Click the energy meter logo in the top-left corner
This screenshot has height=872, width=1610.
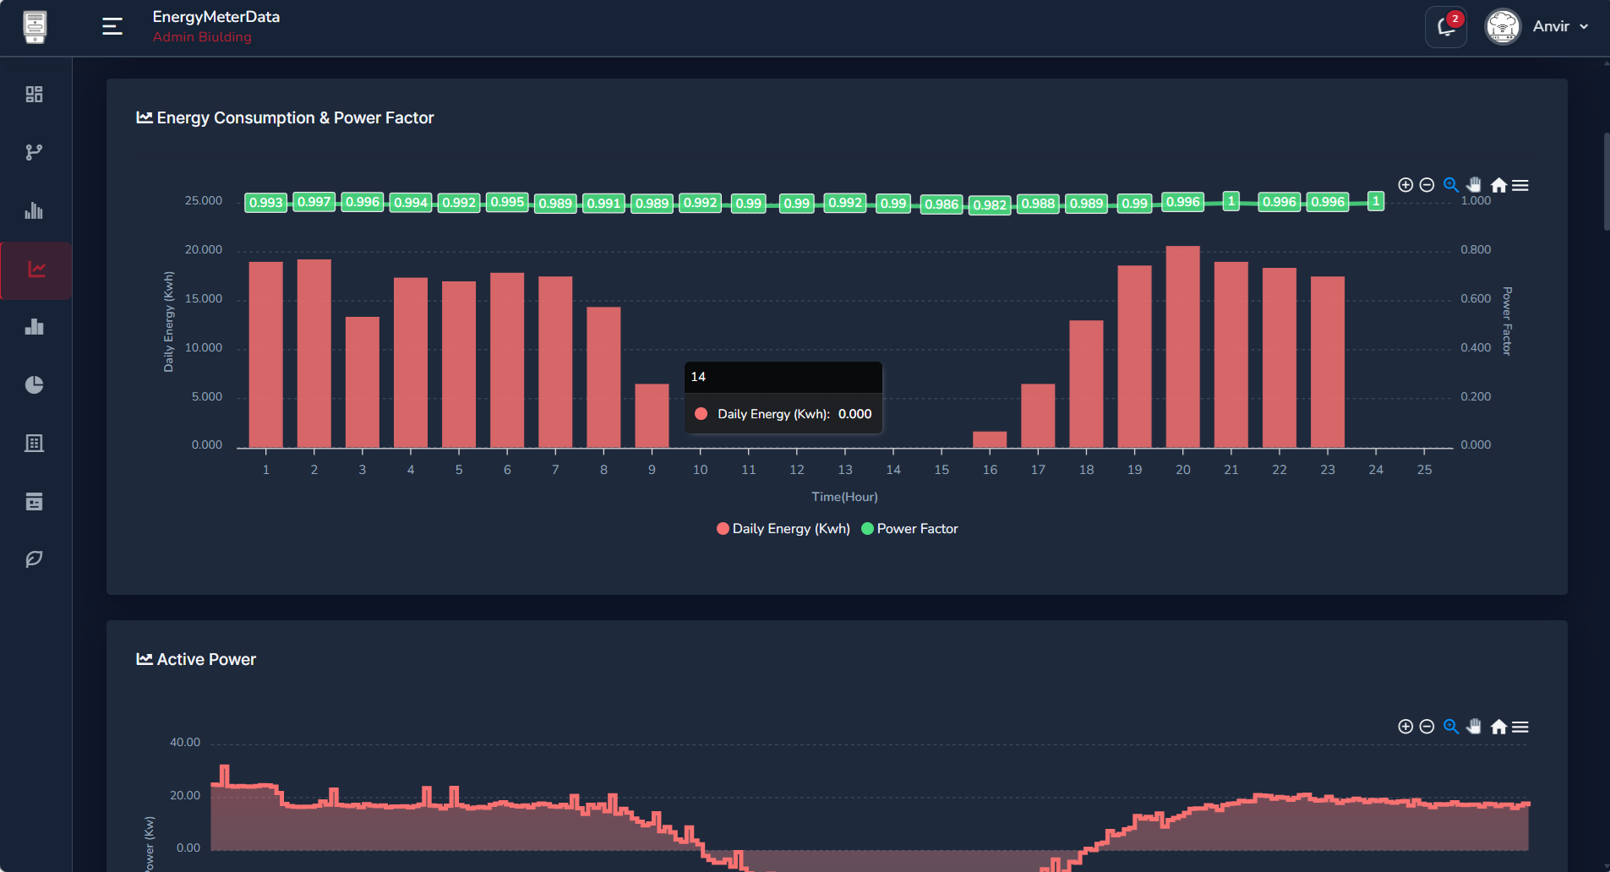coord(34,26)
